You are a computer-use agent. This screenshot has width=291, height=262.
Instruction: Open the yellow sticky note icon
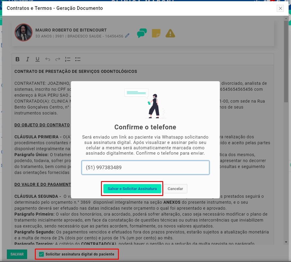click(156, 33)
